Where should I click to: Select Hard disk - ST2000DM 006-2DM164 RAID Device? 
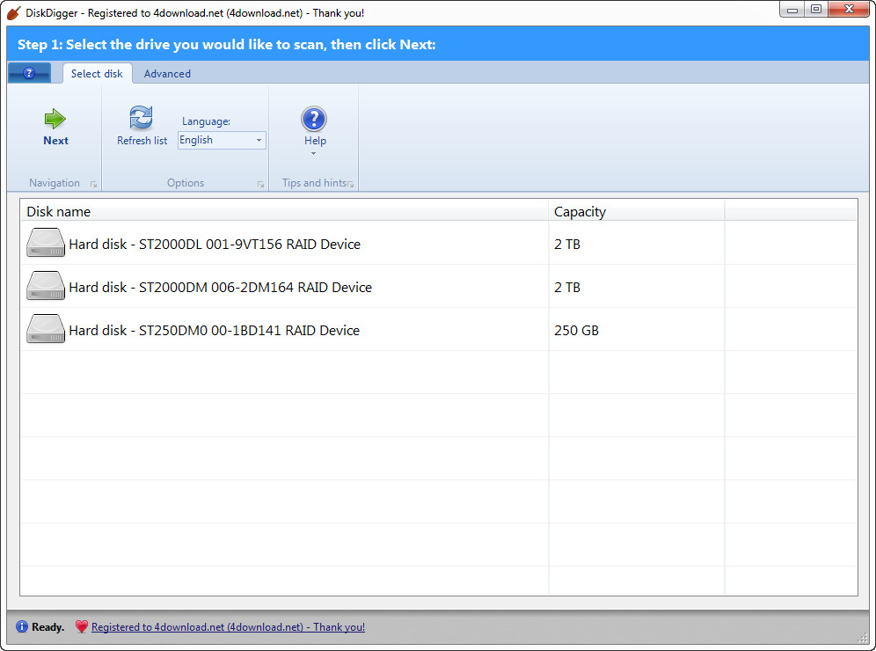pyautogui.click(x=220, y=287)
